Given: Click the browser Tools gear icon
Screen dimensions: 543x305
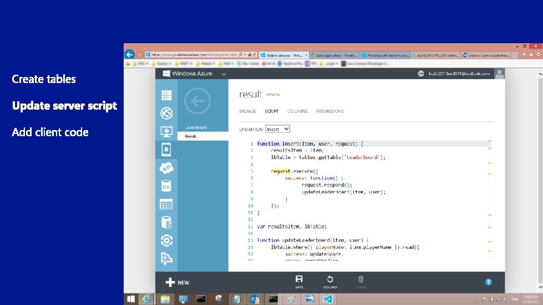Looking at the screenshot, I should pyautogui.click(x=538, y=55).
